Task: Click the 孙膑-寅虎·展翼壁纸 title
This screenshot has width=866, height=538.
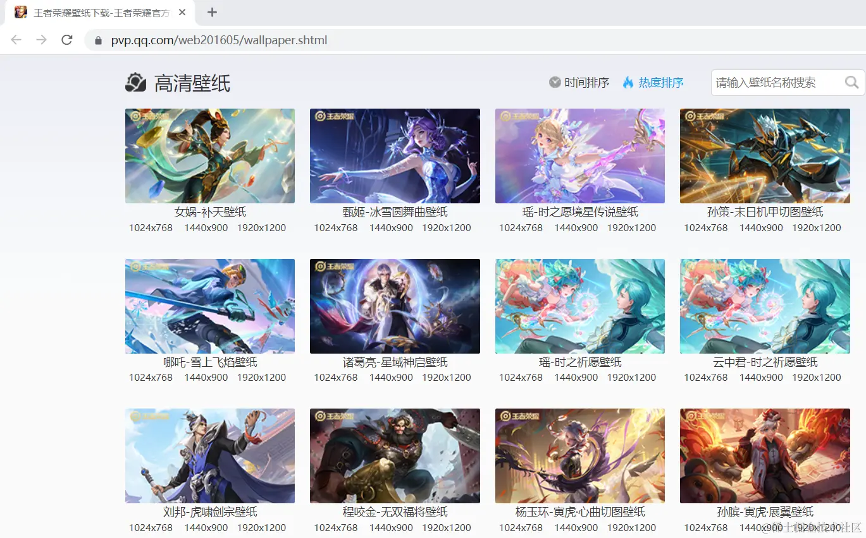Action: click(x=765, y=512)
